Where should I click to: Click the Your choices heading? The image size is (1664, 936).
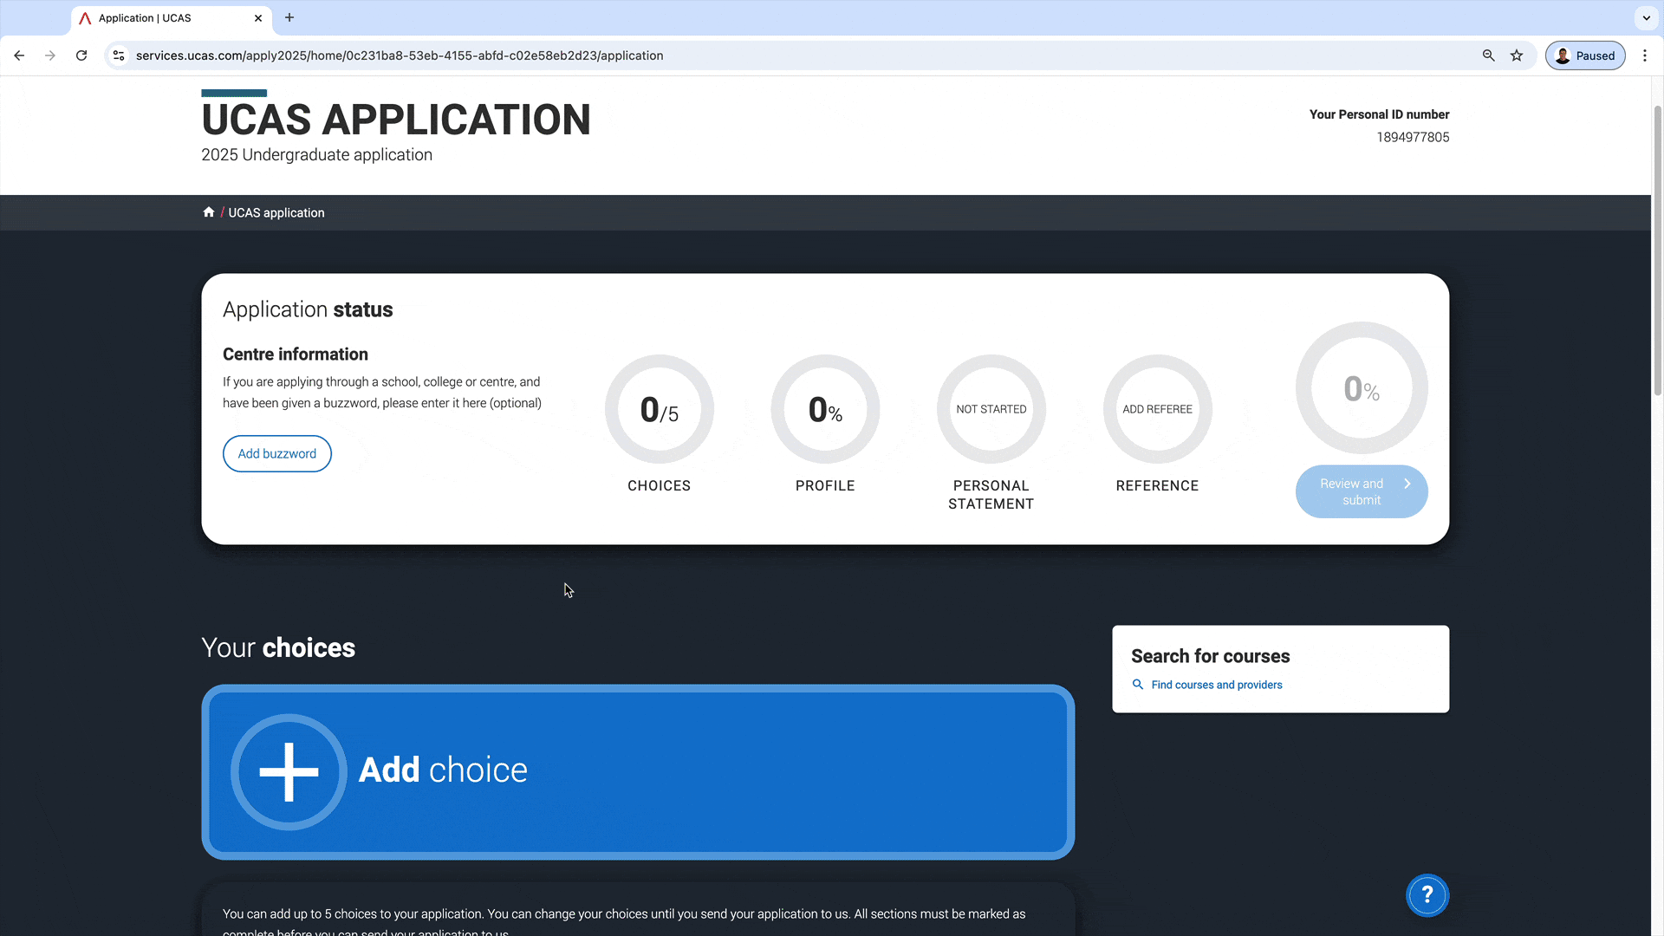278,647
